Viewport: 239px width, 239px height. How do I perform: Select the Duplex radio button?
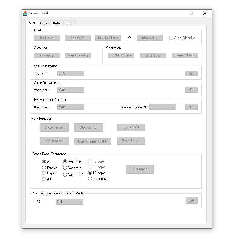tap(44, 168)
